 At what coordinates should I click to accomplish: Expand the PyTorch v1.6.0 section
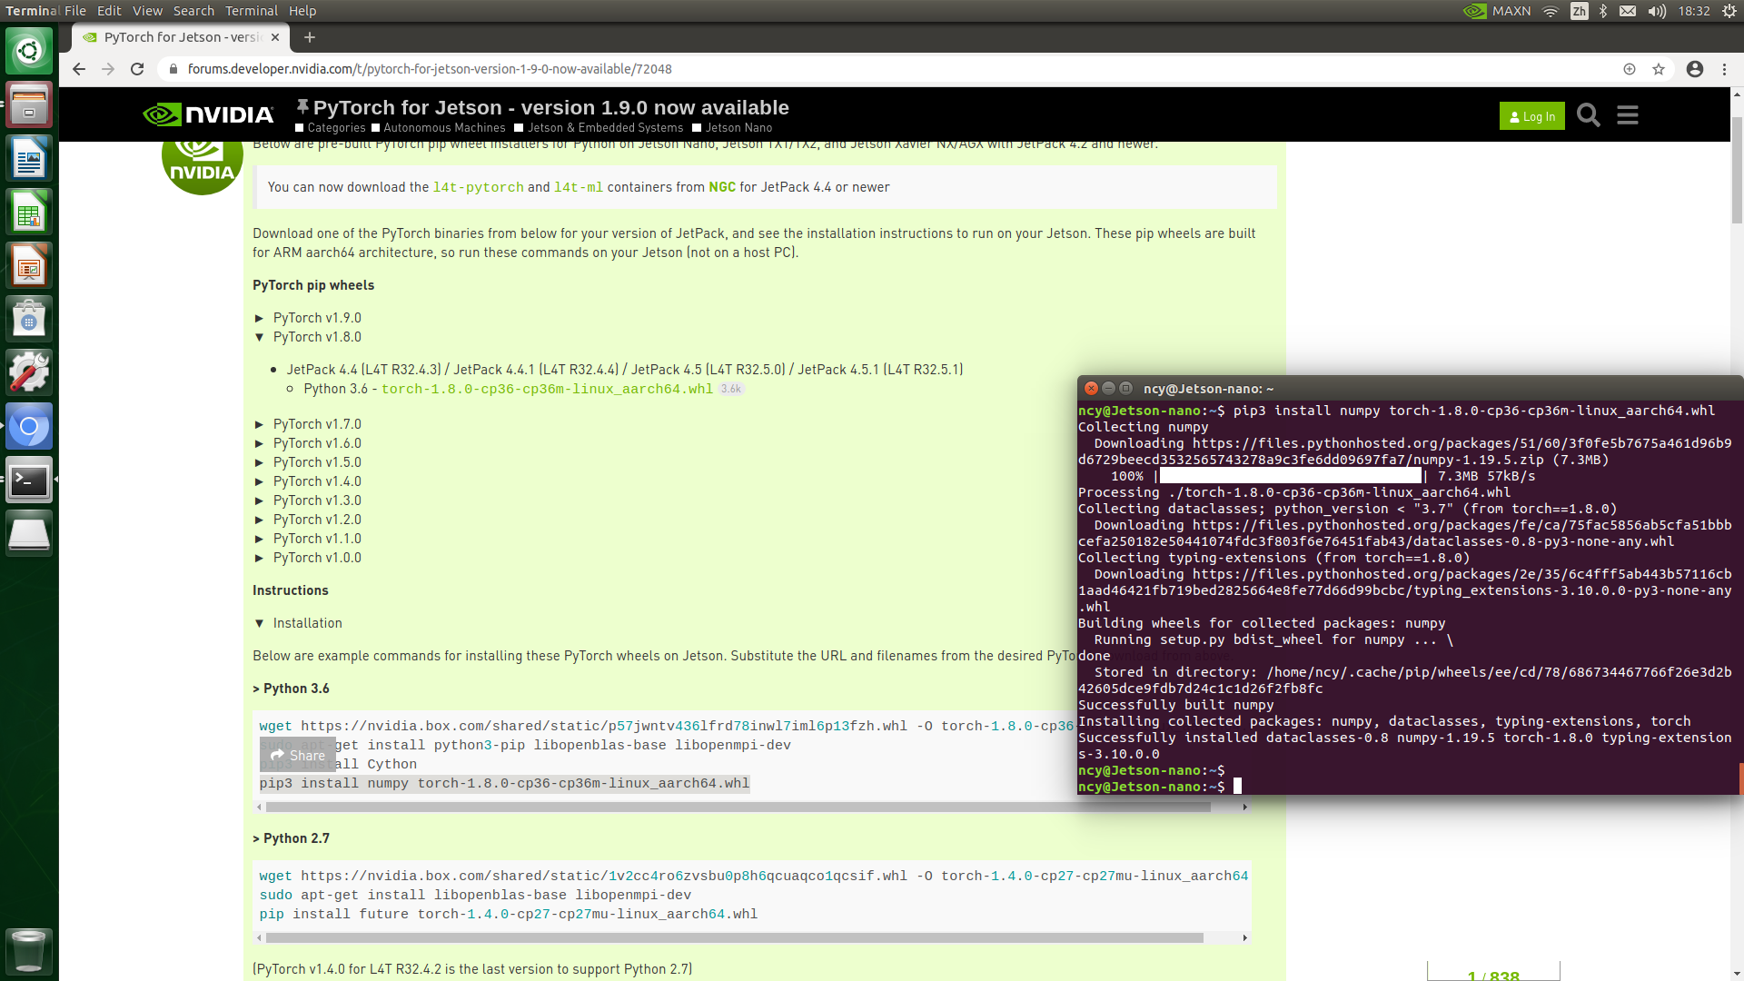[x=308, y=443]
